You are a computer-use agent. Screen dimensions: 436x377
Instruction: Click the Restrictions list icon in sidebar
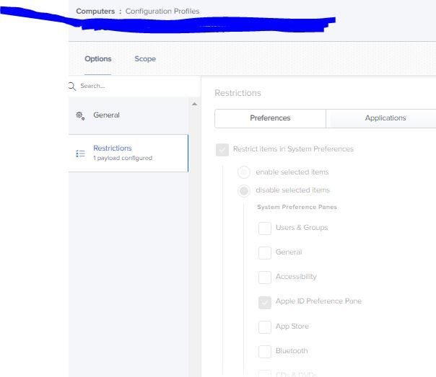[80, 154]
